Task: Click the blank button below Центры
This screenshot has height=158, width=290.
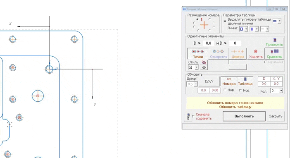Action: [x=238, y=67]
